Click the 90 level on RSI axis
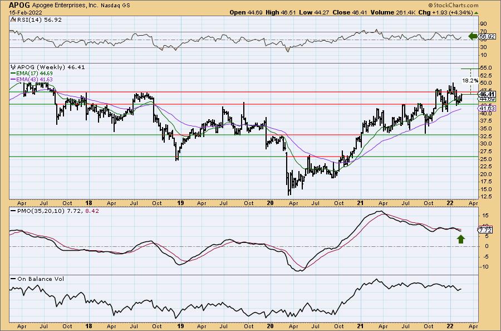Screen dimensions: 501x331 483,24
